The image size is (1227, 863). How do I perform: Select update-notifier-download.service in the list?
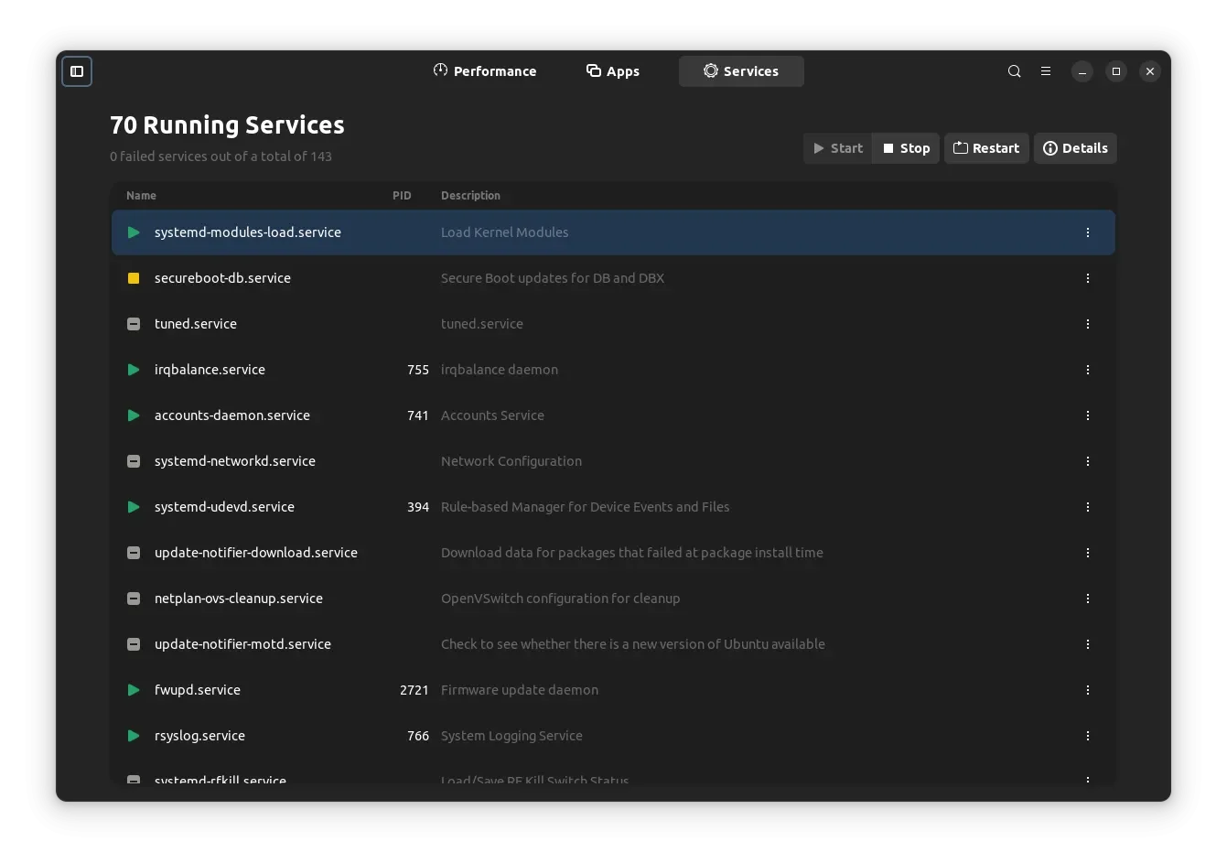pyautogui.click(x=256, y=553)
